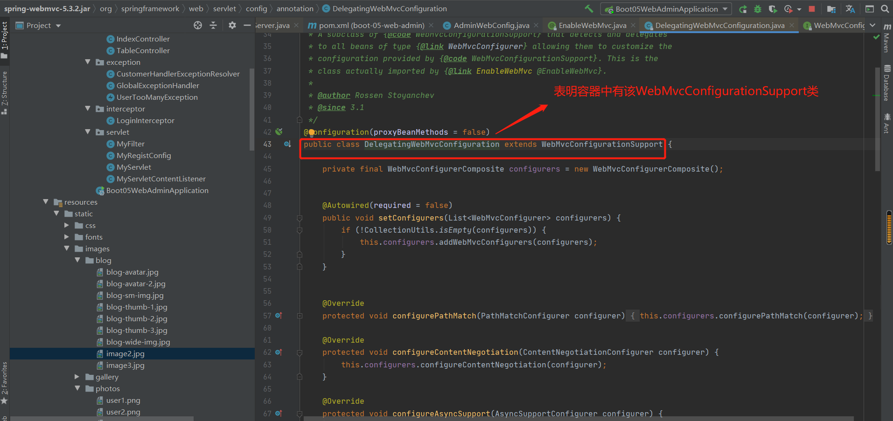Click the Build Project hammer icon
This screenshot has height=421, width=893.
[589, 8]
